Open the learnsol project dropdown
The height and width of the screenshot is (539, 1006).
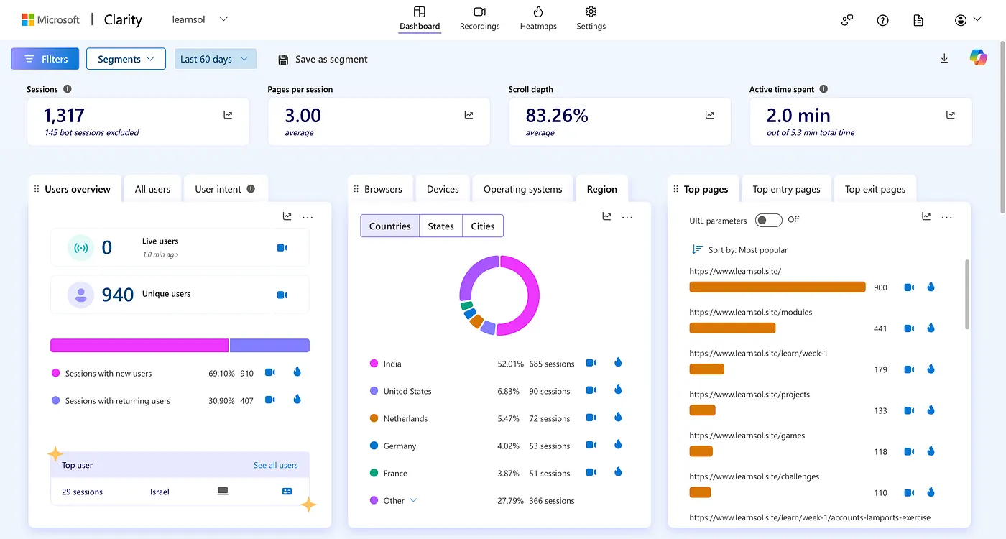tap(200, 19)
